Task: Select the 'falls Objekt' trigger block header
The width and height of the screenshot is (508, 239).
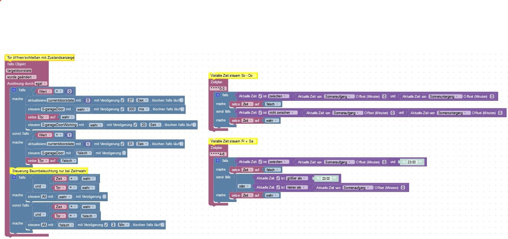Action: click(16, 64)
